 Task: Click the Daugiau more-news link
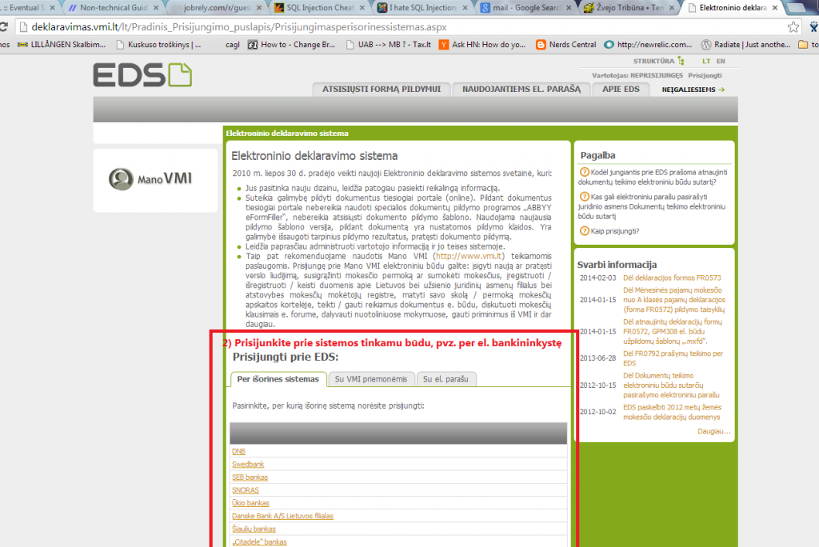713,431
